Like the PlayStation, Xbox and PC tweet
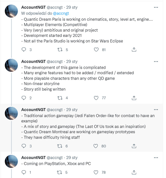166x178 pixels. [x=96, y=172]
